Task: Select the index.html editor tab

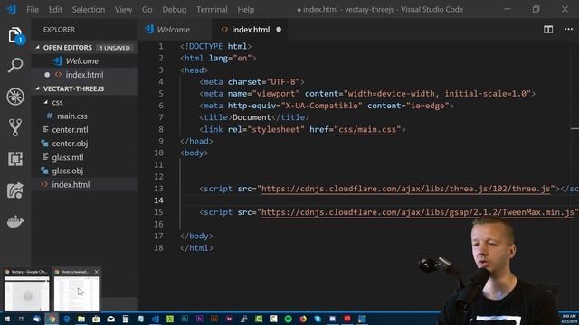Action: coord(251,30)
